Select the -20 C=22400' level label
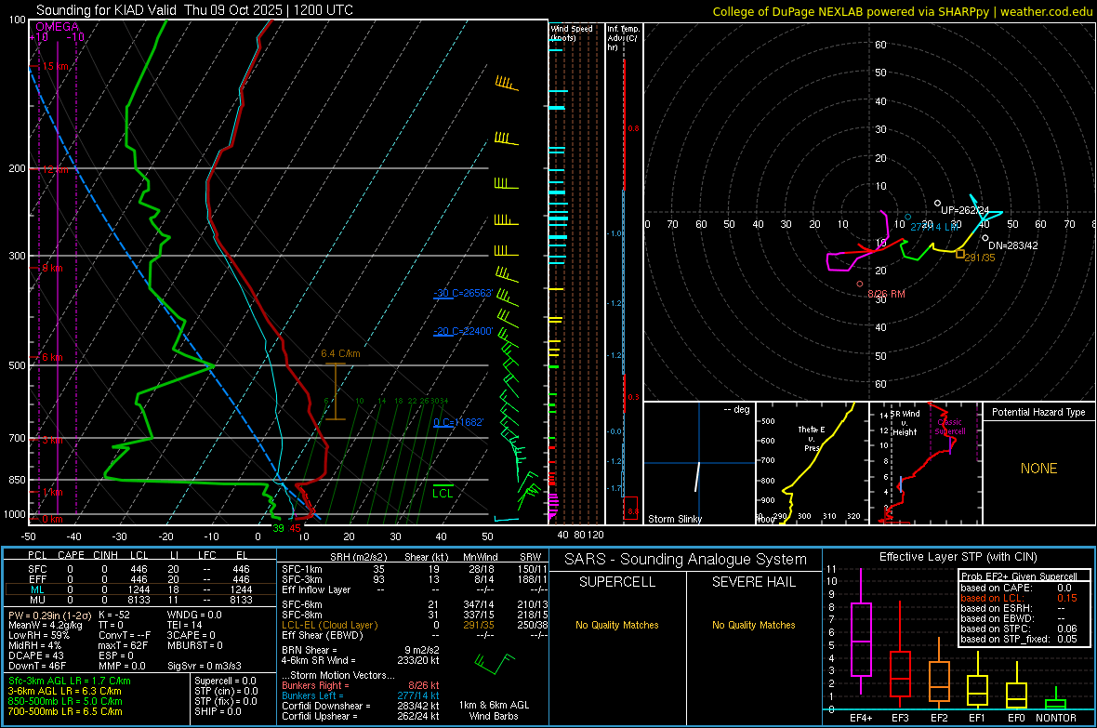The image size is (1097, 728). point(463,331)
